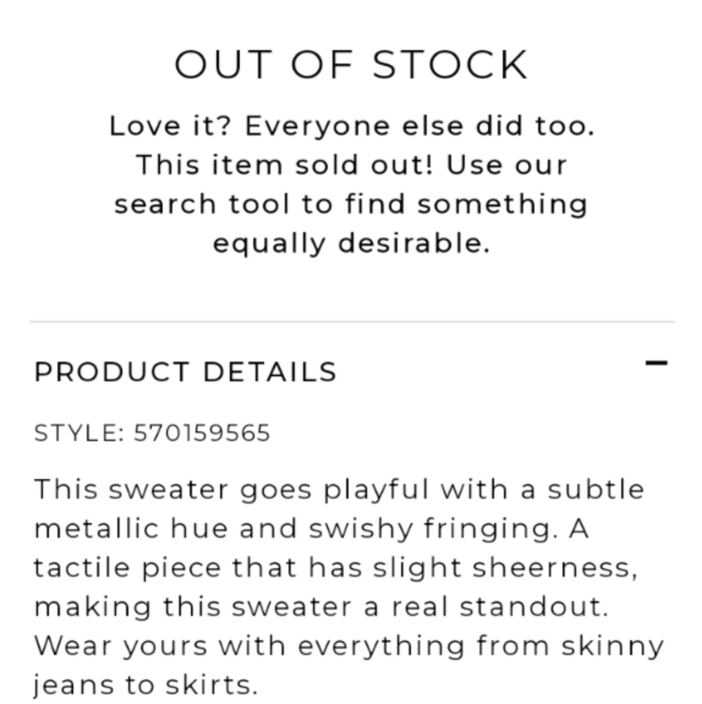Collapse Product Details with the minus icon
The width and height of the screenshot is (702, 704).
pos(656,363)
